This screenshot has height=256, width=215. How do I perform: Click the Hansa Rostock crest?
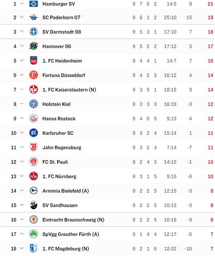(x=34, y=118)
